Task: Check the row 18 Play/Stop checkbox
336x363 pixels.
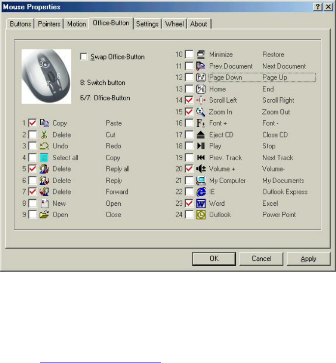Action: (189, 146)
